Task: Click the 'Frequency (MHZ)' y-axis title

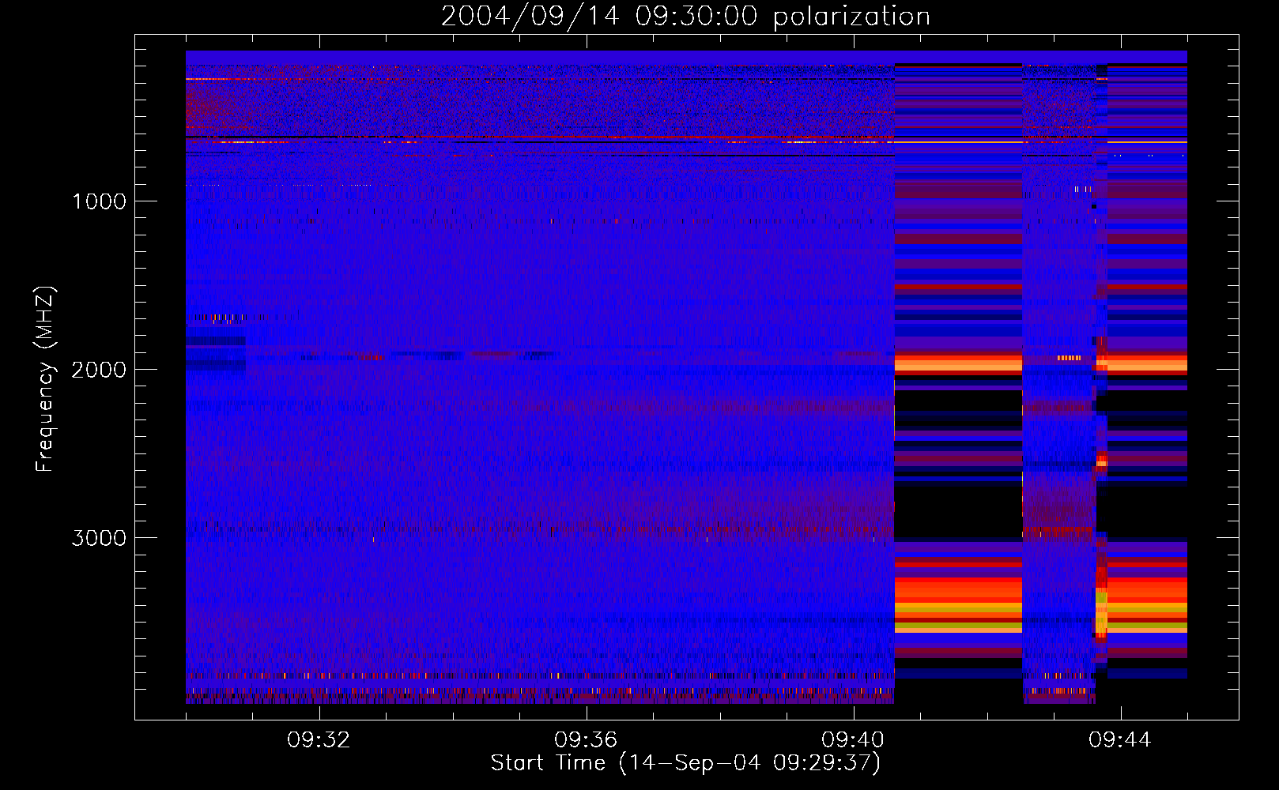Action: [x=45, y=378]
